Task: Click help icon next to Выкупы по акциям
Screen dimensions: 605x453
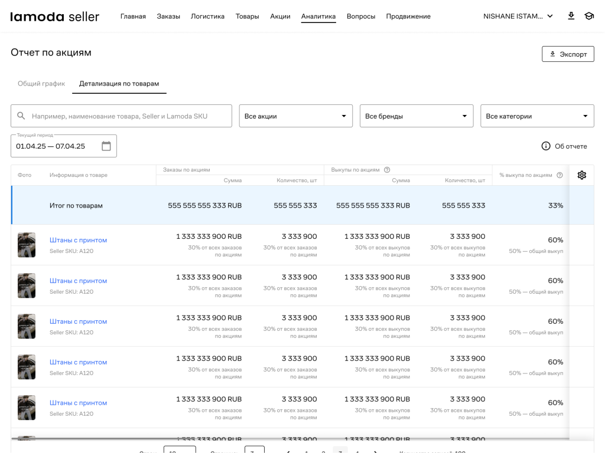Action: click(387, 170)
